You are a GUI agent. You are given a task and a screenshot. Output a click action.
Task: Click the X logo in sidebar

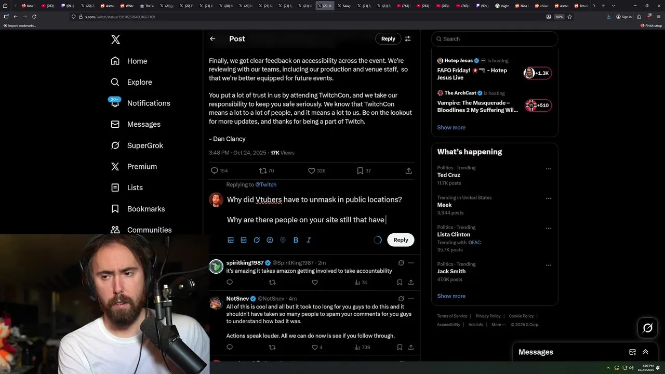(115, 39)
